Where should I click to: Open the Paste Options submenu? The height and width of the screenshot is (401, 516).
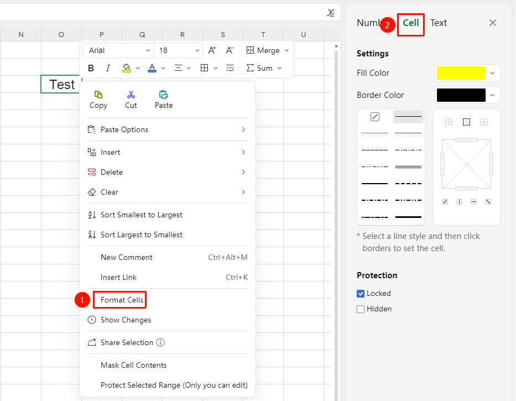[x=168, y=130]
